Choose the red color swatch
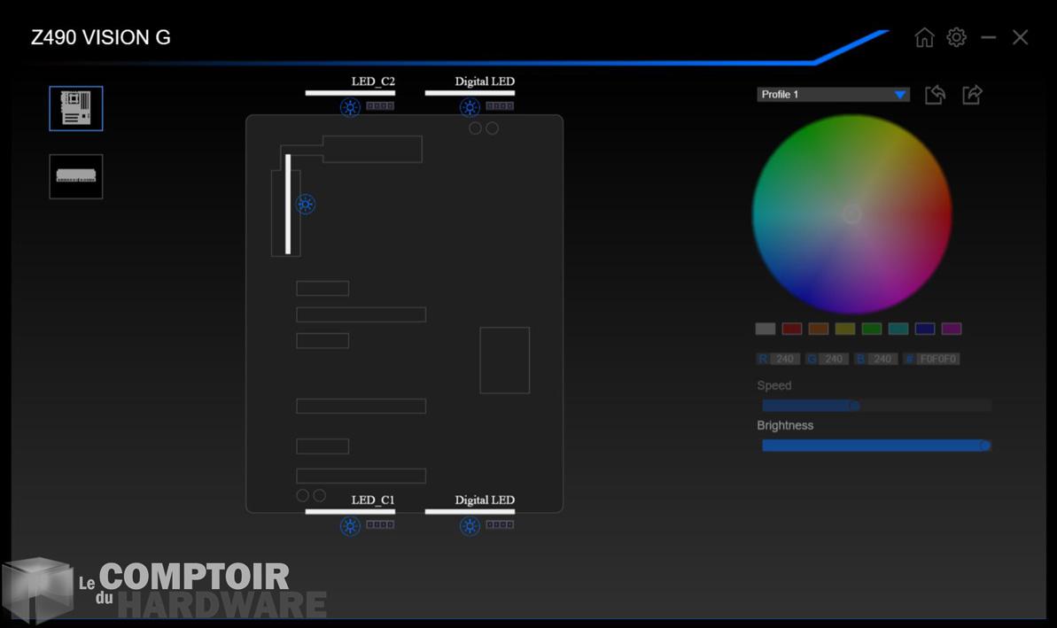 (792, 329)
